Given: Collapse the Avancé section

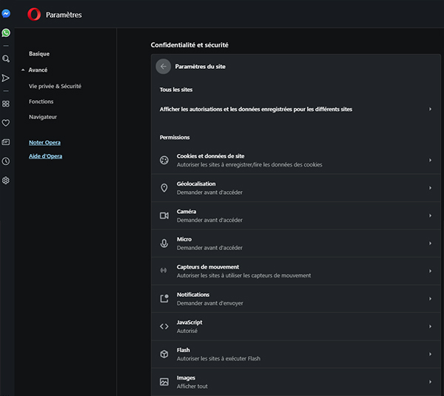Looking at the screenshot, I should tap(37, 70).
